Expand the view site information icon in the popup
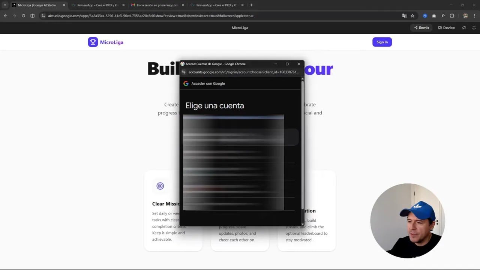This screenshot has width=480, height=270. tap(184, 72)
